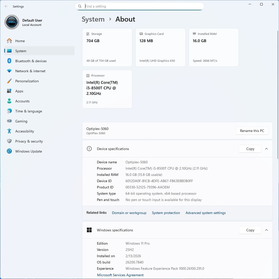Click the Accessibility figure icon

click(9, 131)
